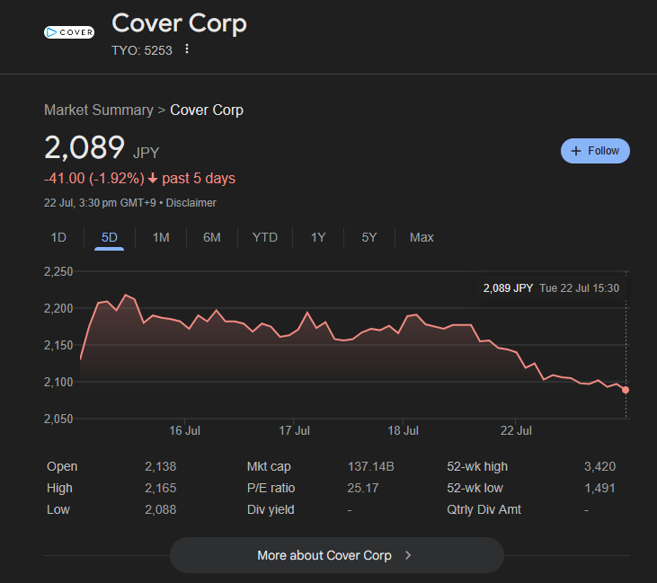Select the YTD chart tab

265,237
